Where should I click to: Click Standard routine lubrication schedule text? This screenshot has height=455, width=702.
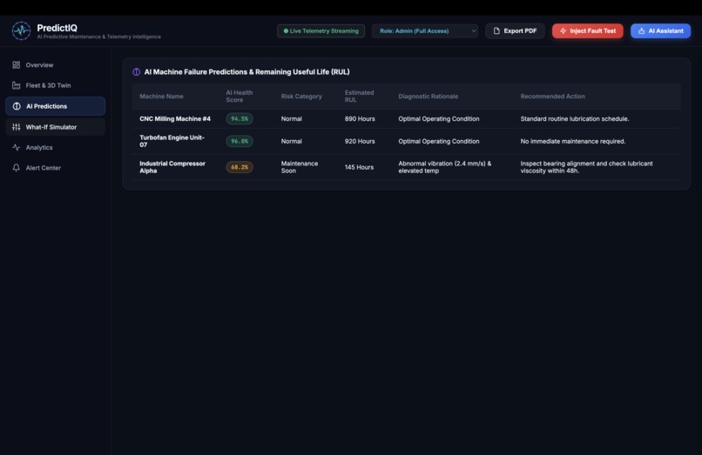point(575,119)
